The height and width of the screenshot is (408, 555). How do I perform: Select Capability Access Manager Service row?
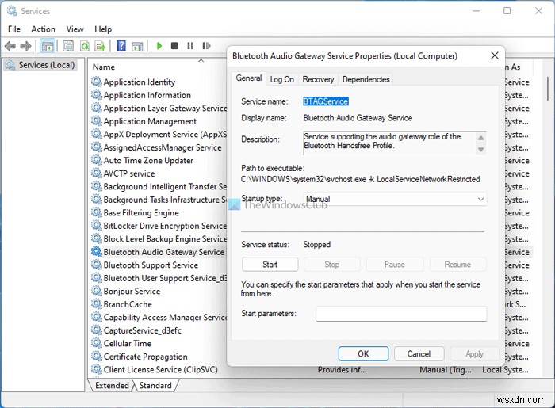point(159,317)
